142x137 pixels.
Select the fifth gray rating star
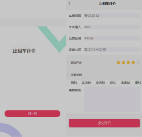(138, 62)
